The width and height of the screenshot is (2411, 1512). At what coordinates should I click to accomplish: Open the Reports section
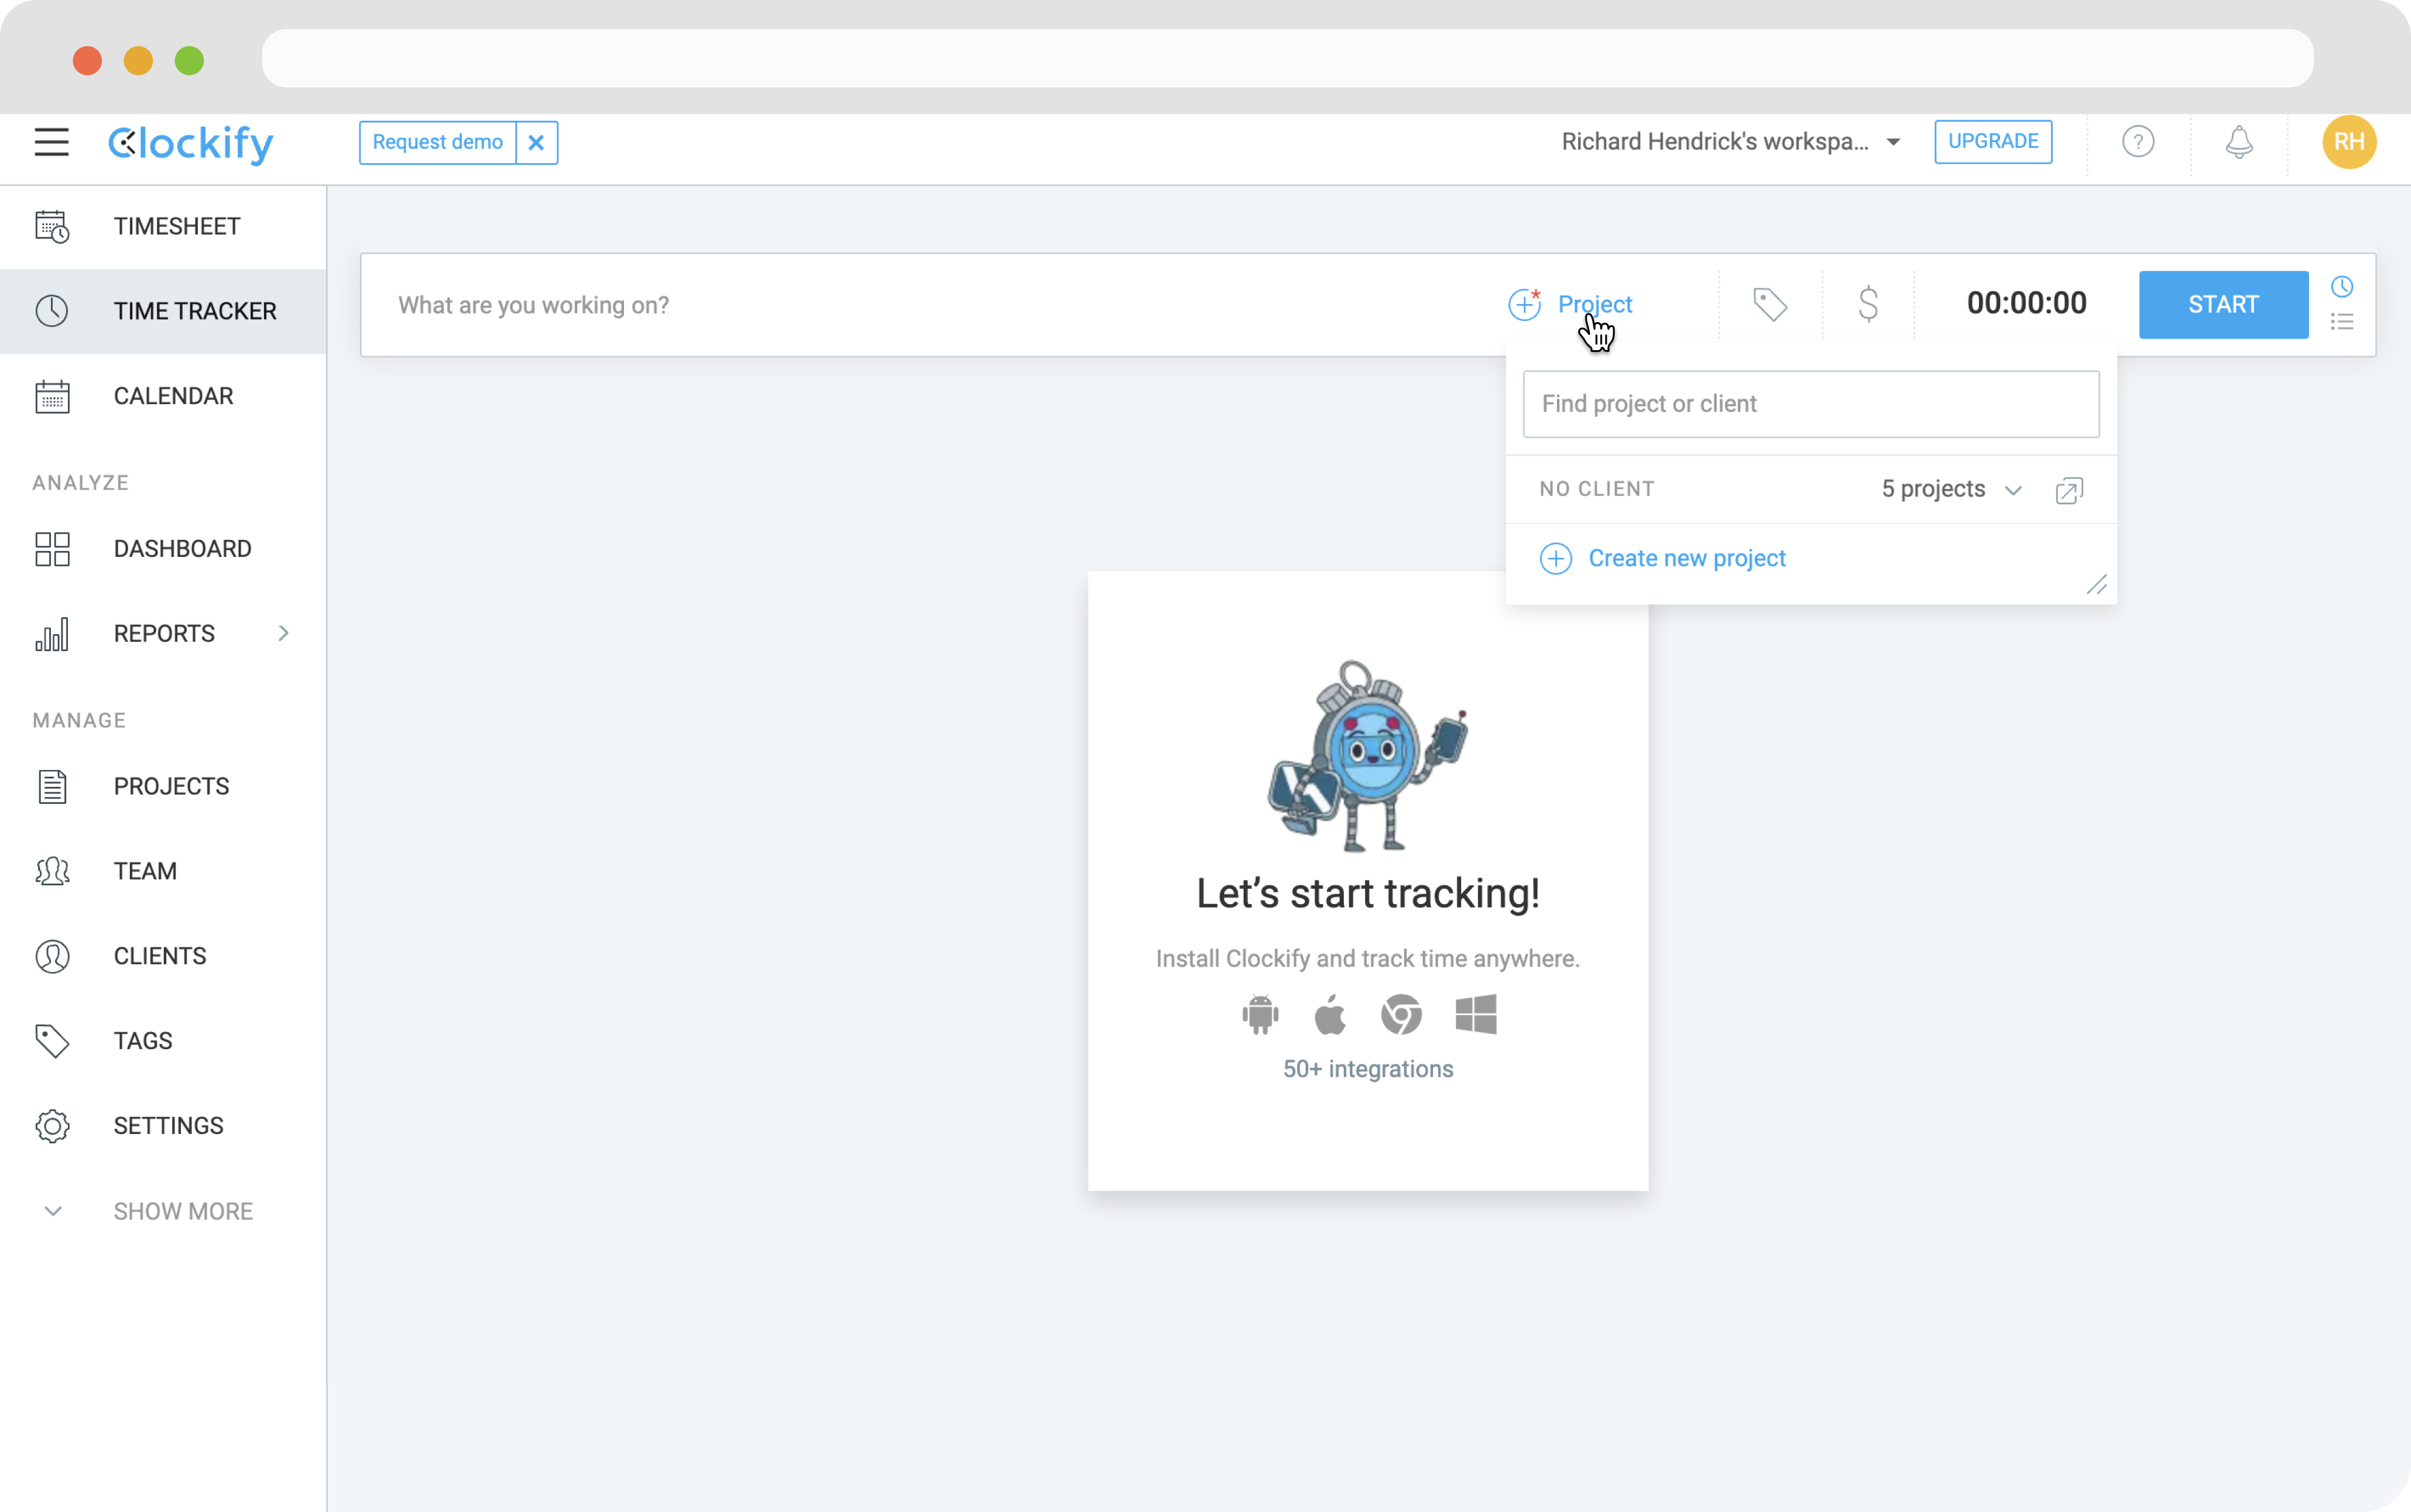click(163, 634)
